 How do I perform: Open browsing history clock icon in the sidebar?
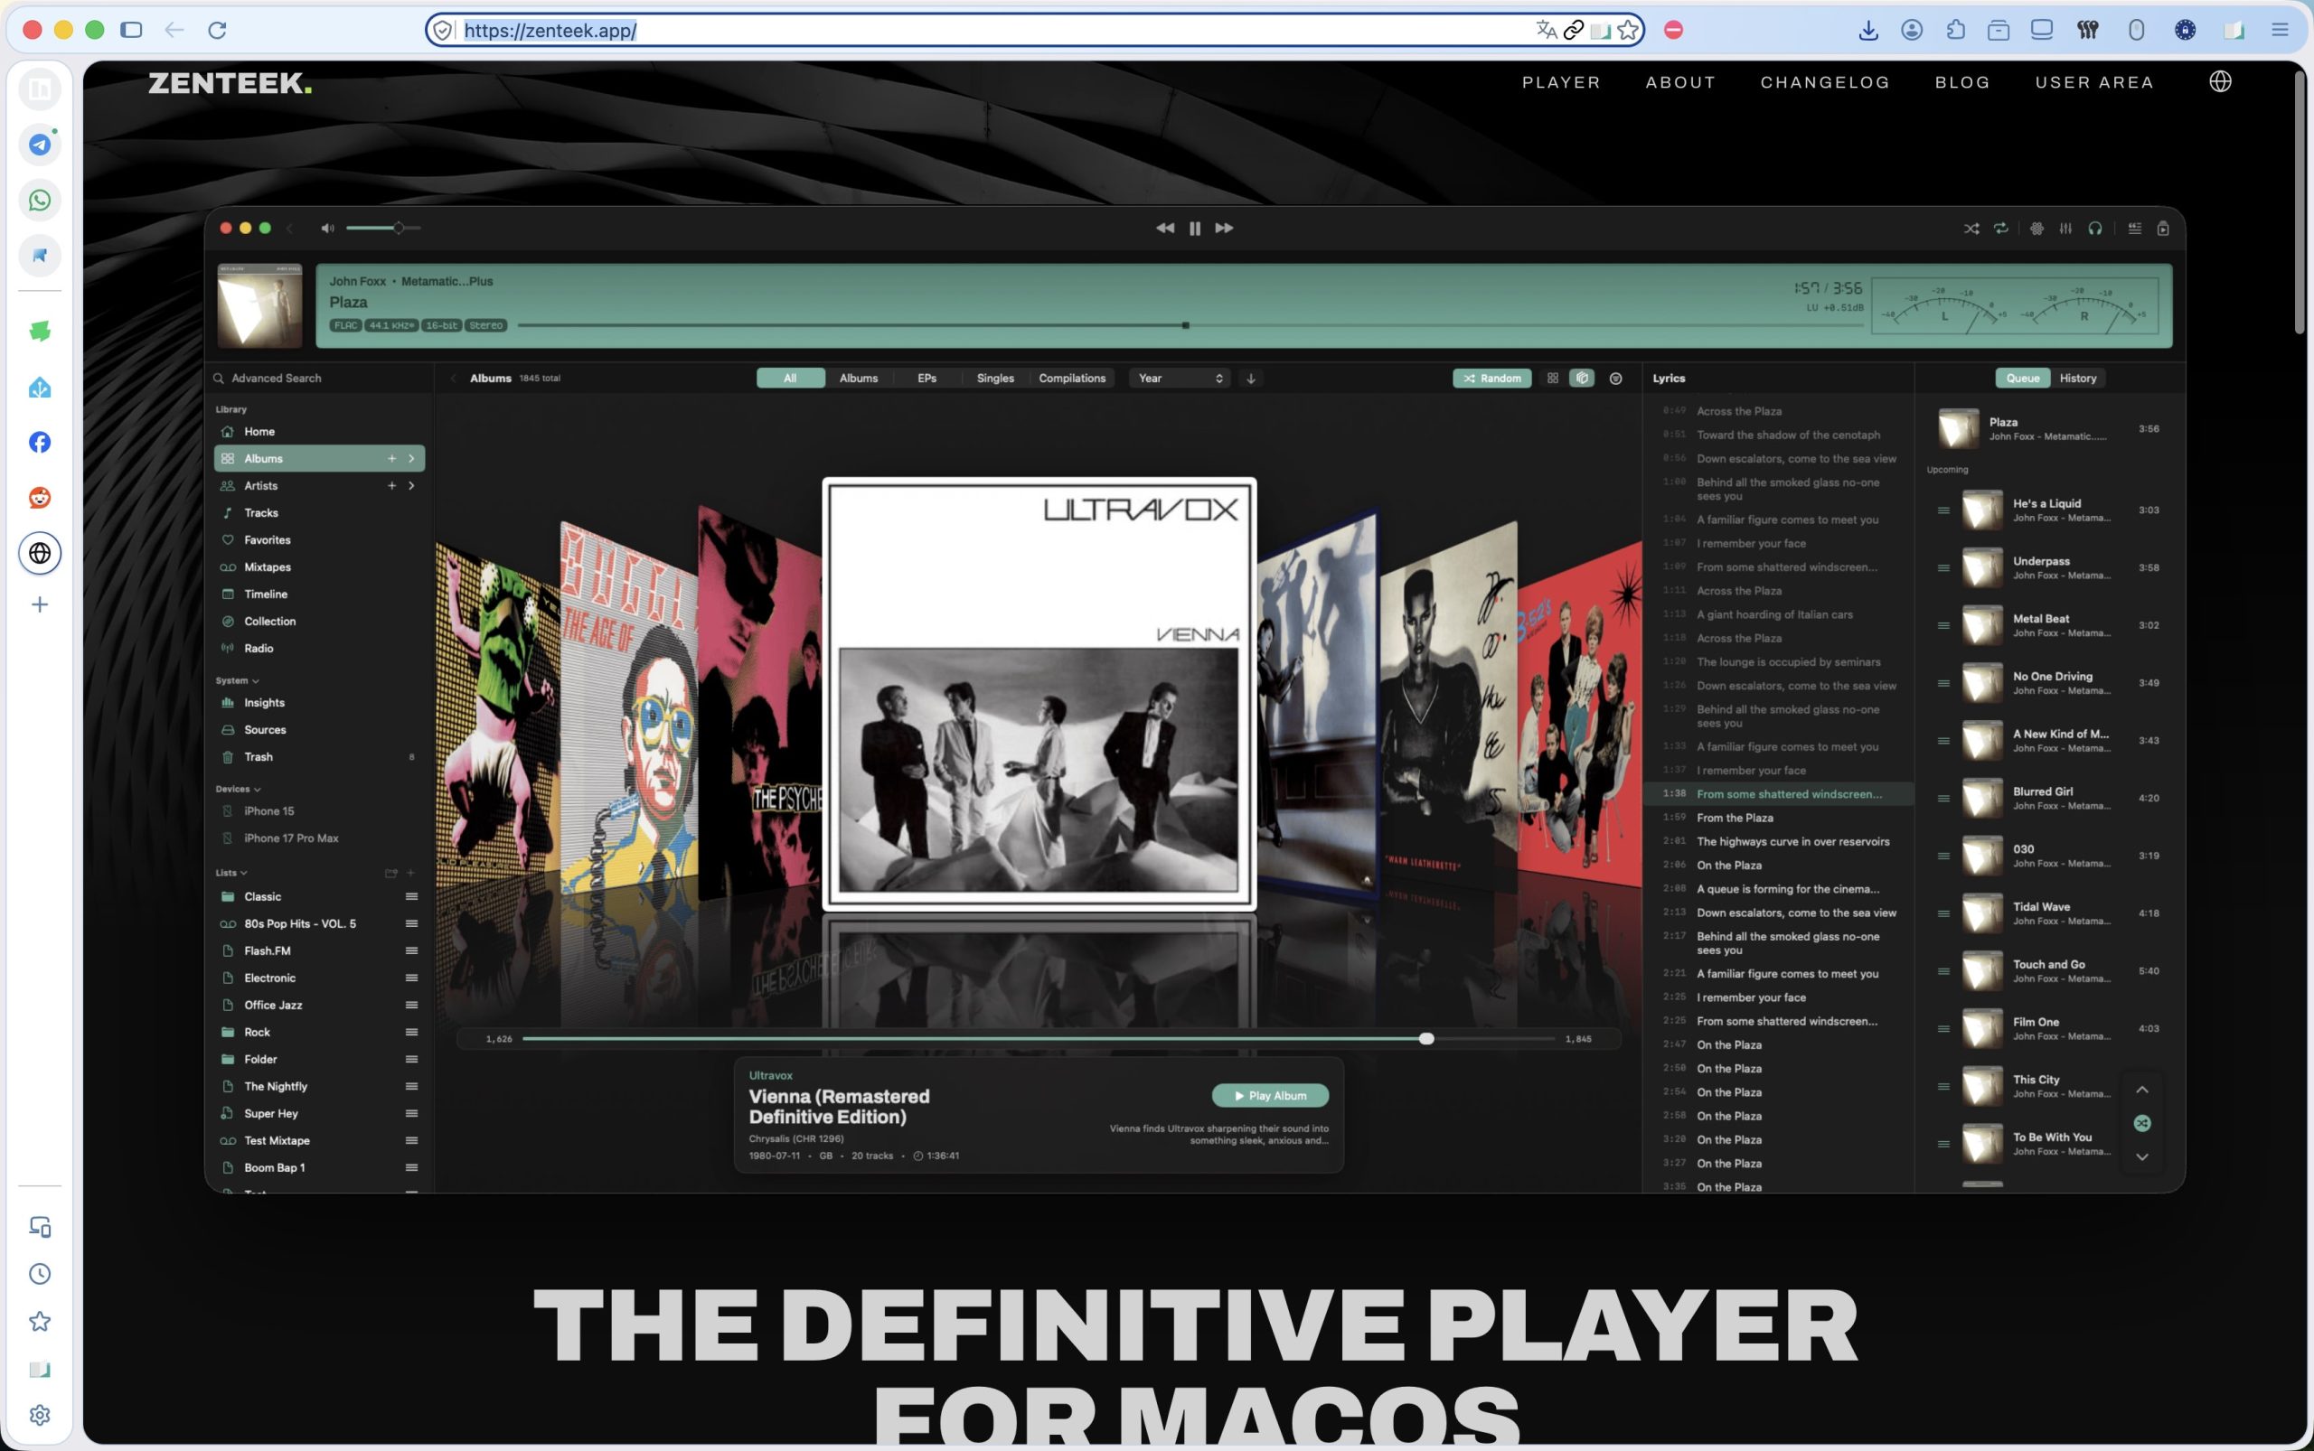point(41,1273)
